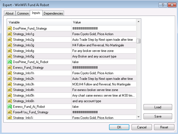Click the string icon beside Strategy_Info4h
The image size is (178, 134).
click(x=10, y=90)
